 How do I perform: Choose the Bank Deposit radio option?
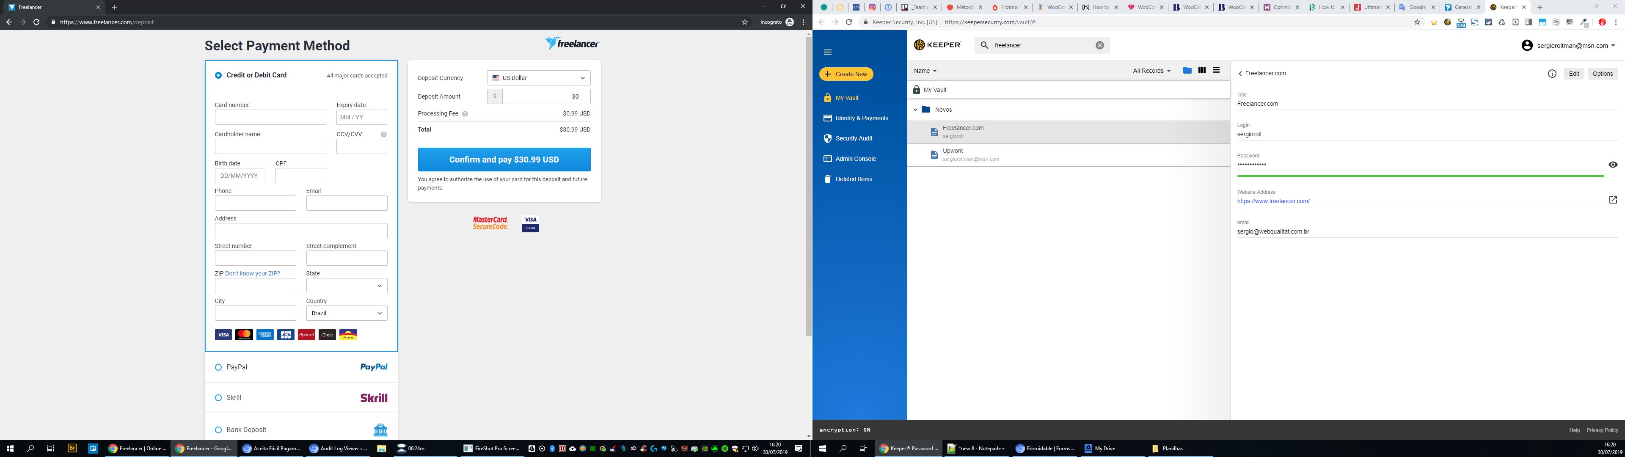[218, 430]
